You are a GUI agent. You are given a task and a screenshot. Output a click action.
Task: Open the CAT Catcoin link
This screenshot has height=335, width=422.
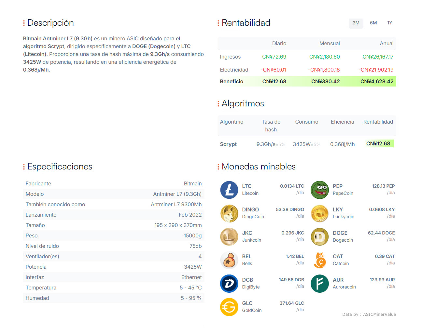point(341,260)
